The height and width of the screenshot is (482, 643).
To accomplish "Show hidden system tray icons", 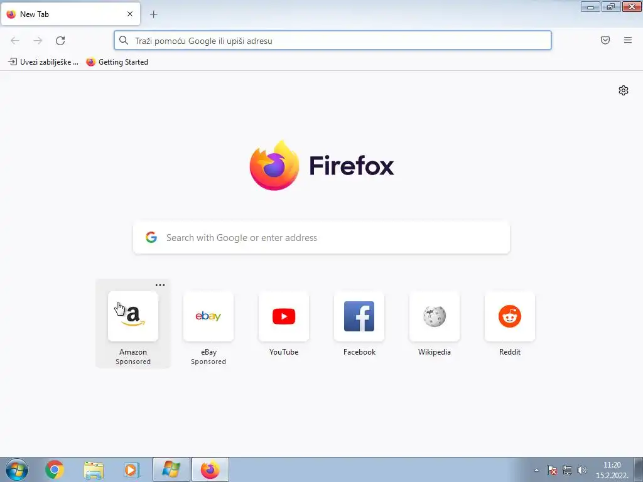I will [536, 470].
